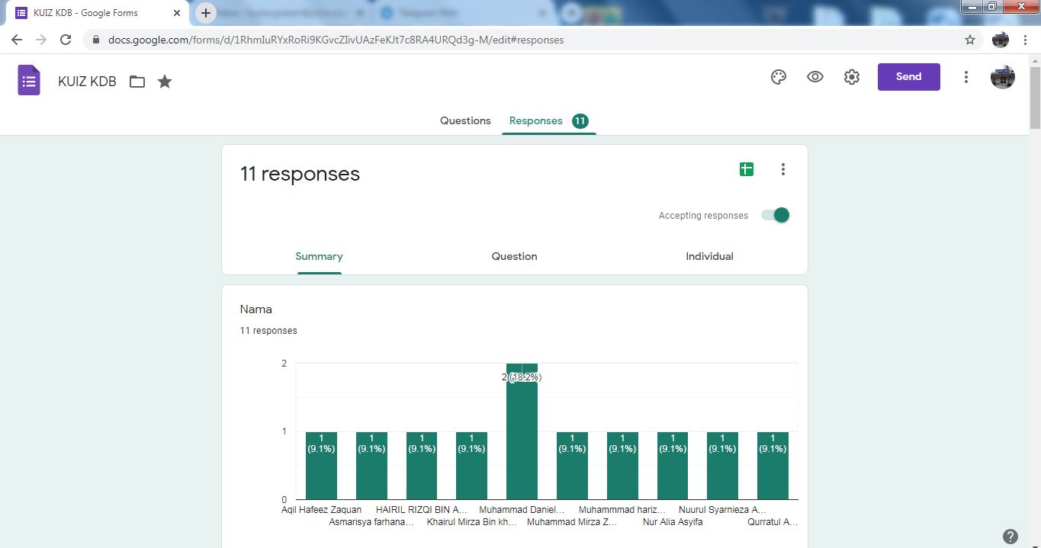Image resolution: width=1041 pixels, height=548 pixels.
Task: Open the responses card three-dot menu
Action: click(782, 169)
